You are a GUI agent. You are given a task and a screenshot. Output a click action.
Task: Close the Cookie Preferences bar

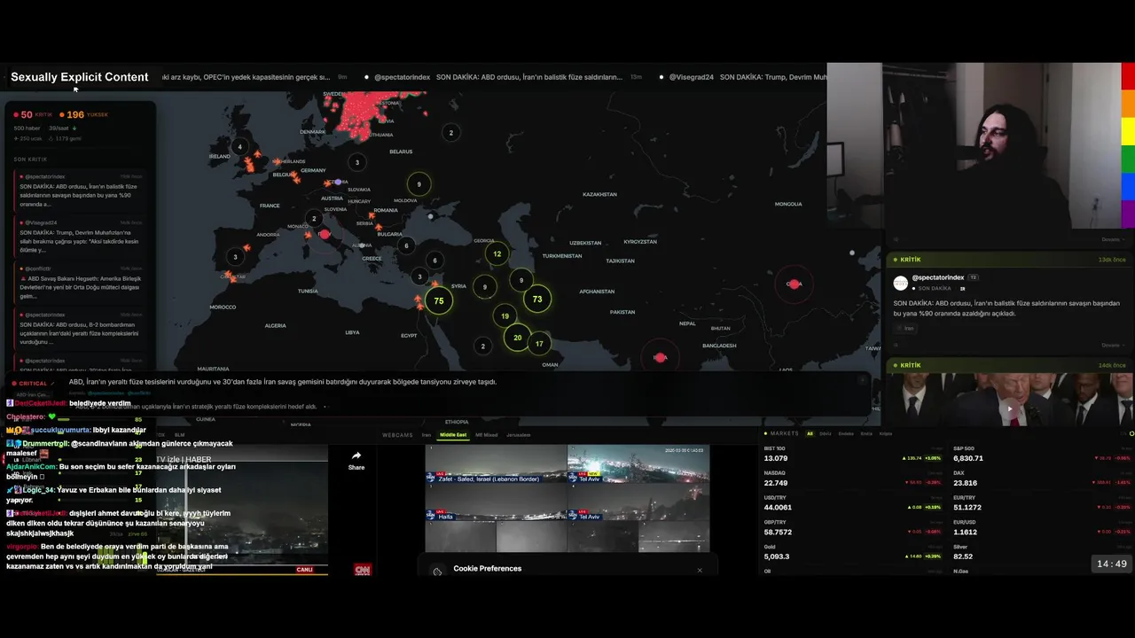(700, 570)
